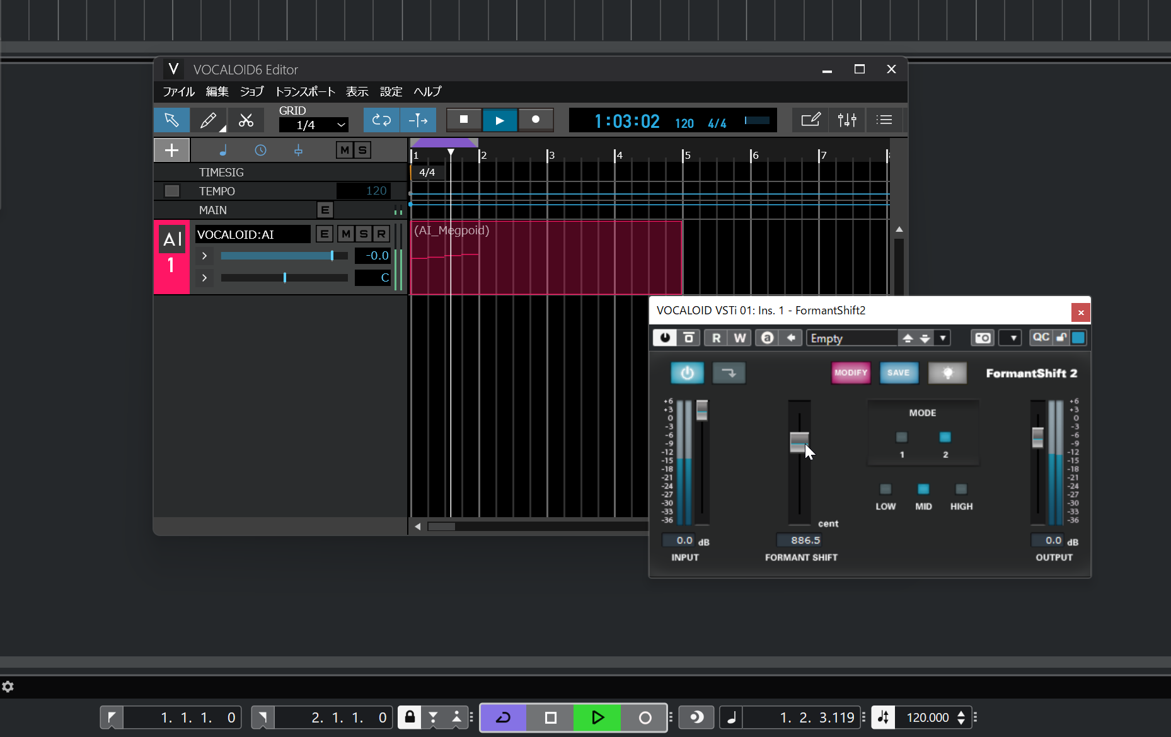1171x737 pixels.
Task: Select the arrow selection tool
Action: click(x=171, y=120)
